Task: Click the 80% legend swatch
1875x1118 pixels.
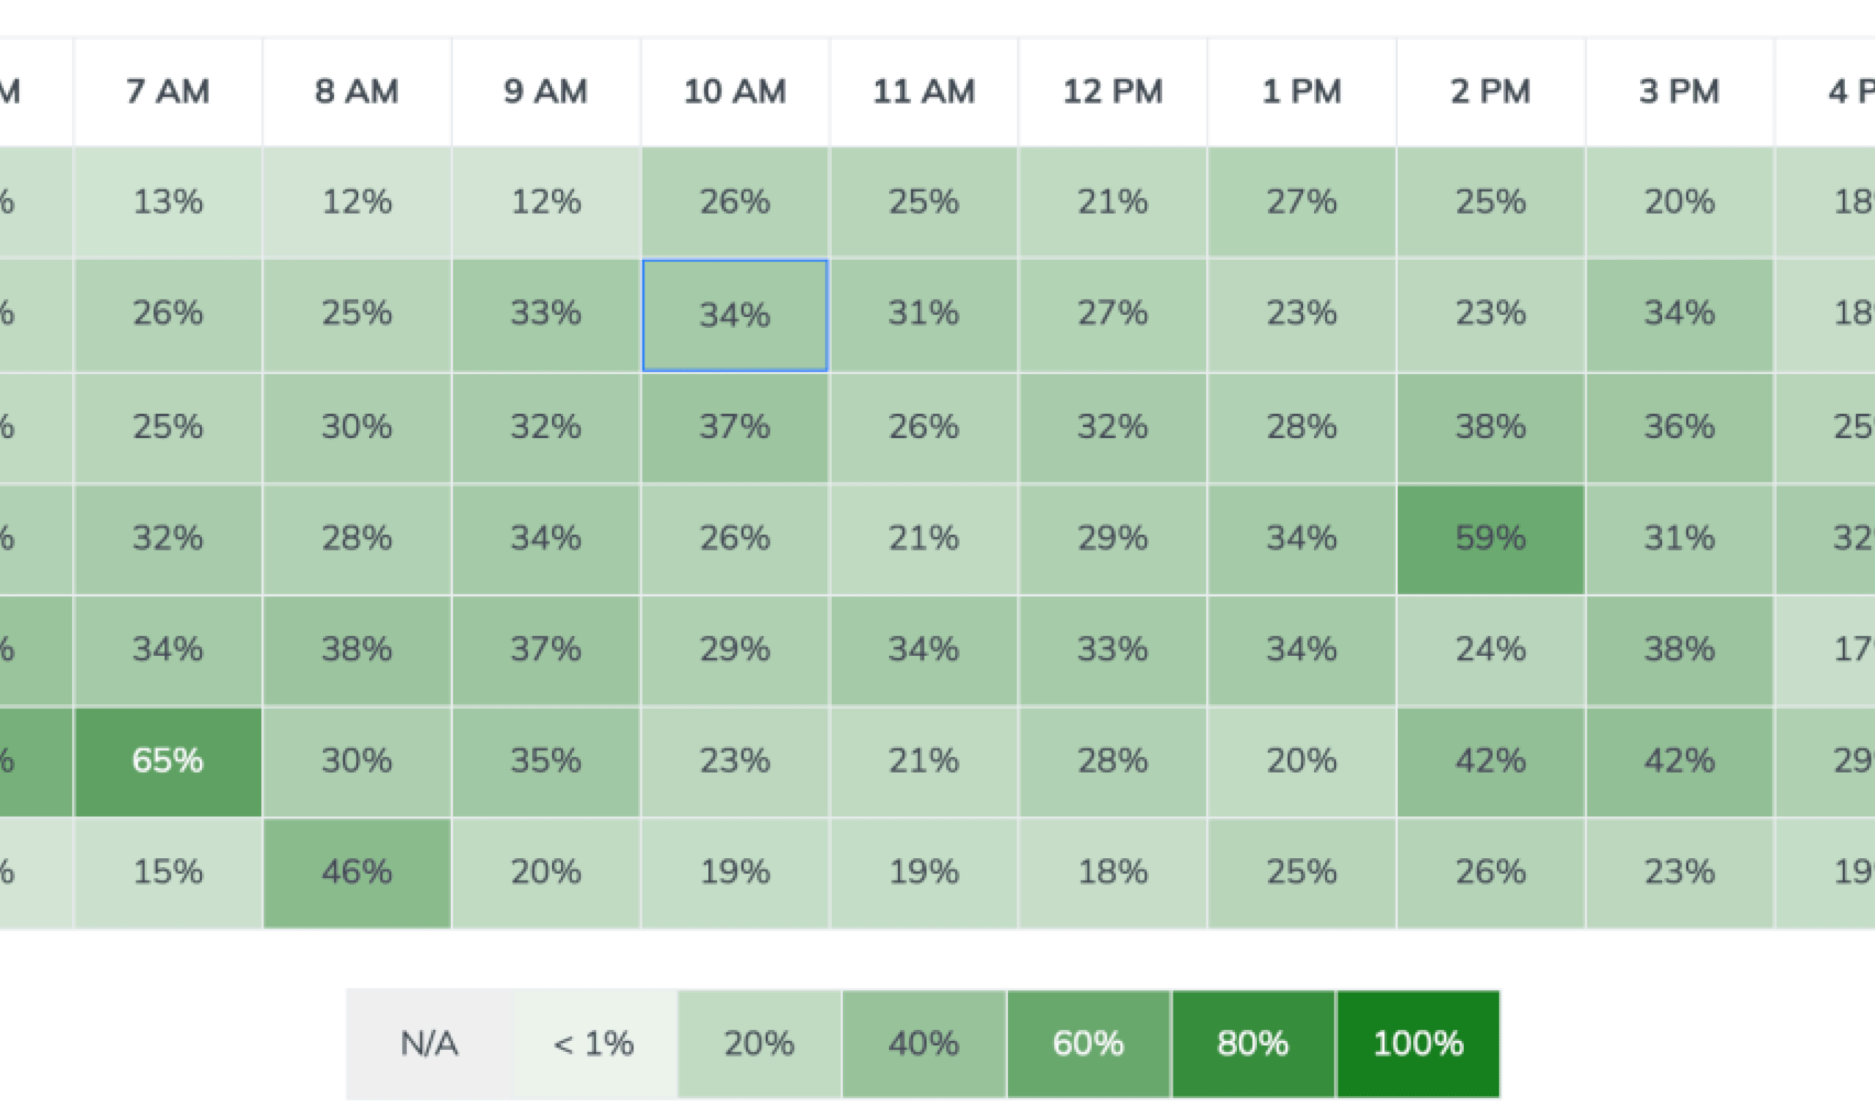Action: pyautogui.click(x=1252, y=1044)
